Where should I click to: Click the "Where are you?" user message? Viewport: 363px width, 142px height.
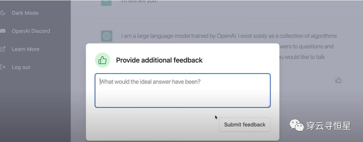(x=139, y=1)
